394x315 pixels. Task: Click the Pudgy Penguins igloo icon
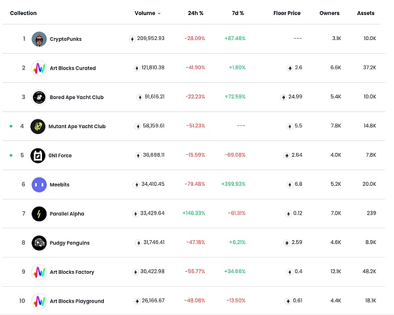(39, 243)
